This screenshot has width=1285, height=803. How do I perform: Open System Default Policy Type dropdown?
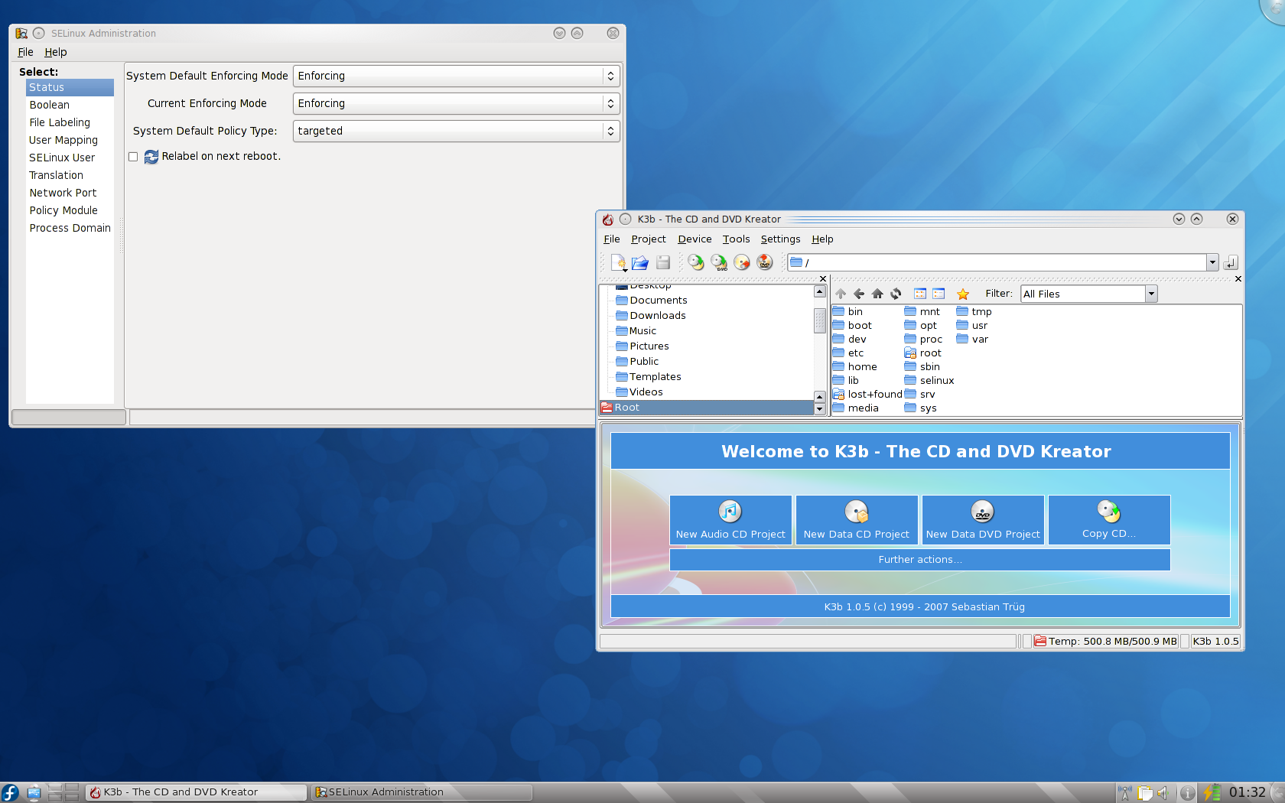456,131
